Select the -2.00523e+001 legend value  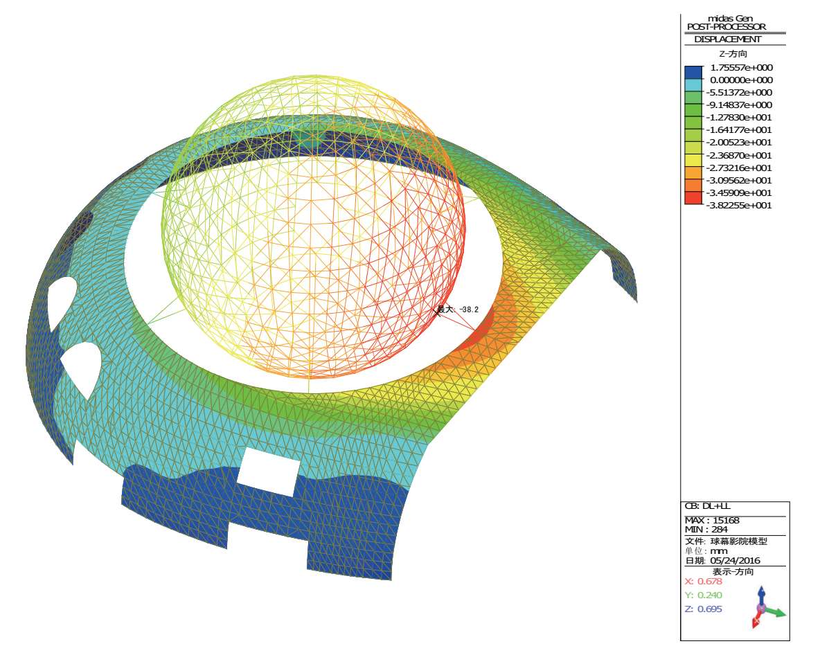pyautogui.click(x=740, y=143)
